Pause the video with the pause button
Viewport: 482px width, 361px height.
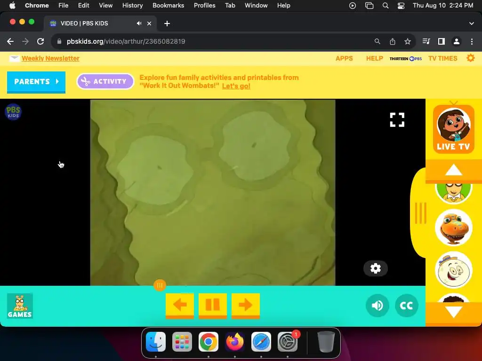[213, 305]
